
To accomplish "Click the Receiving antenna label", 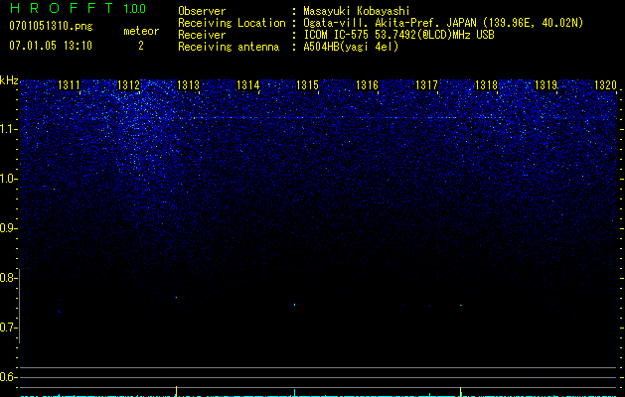I will coord(229,47).
